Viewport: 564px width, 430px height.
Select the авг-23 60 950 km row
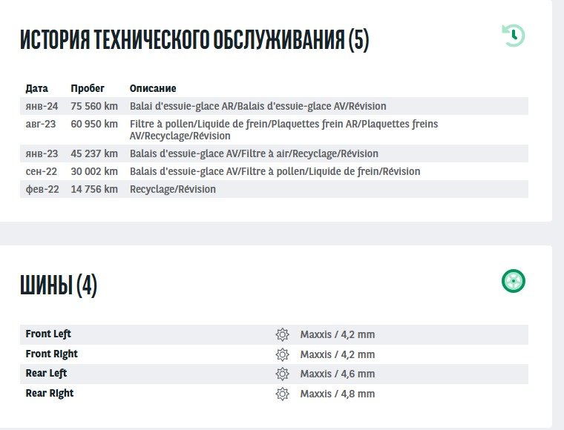click(275, 130)
